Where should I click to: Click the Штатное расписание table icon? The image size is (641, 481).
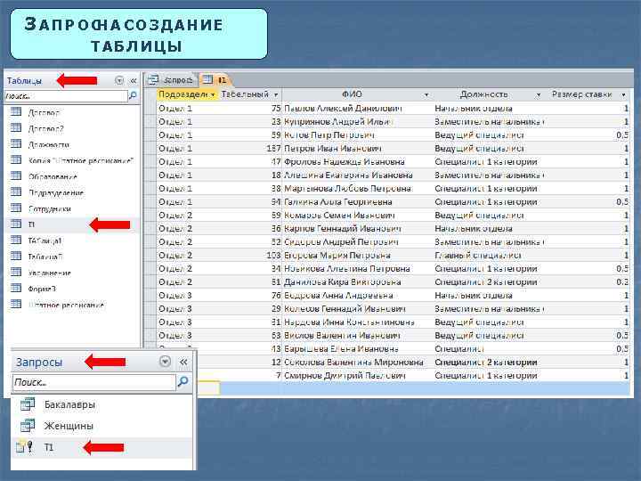point(15,304)
